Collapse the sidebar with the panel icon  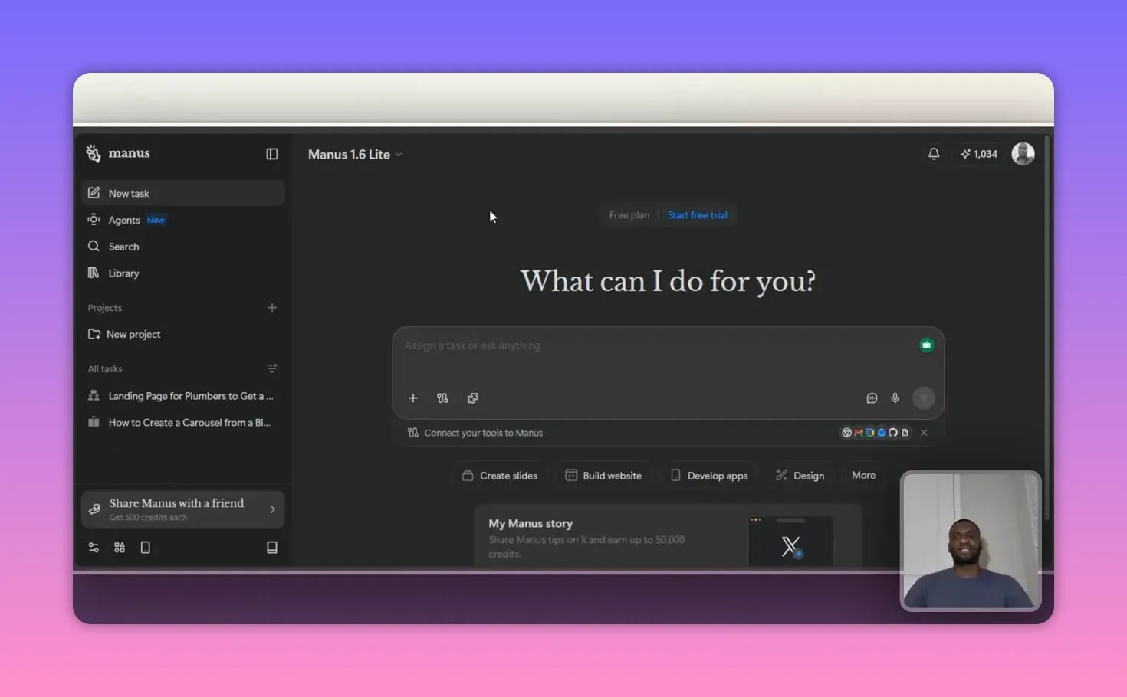tap(271, 154)
